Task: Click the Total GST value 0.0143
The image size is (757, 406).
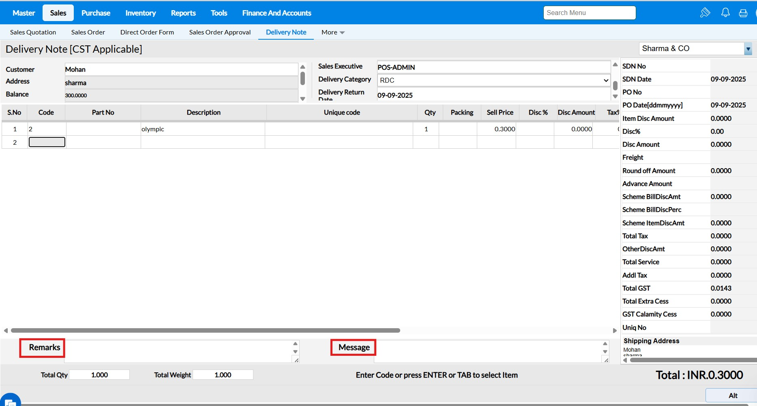Action: pyautogui.click(x=721, y=288)
